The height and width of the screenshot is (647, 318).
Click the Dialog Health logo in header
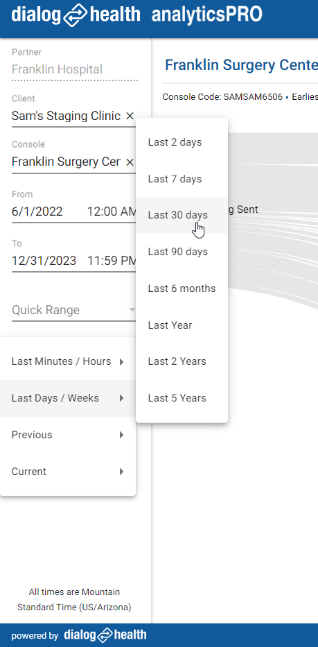(76, 15)
